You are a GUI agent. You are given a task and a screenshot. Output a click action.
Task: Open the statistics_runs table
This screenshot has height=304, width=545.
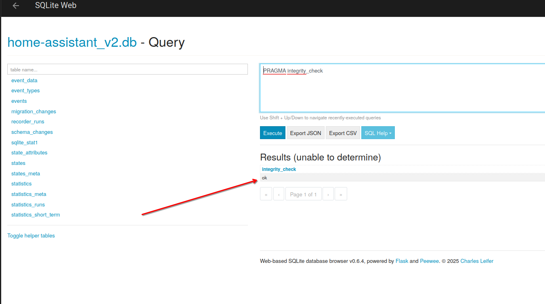(x=28, y=204)
